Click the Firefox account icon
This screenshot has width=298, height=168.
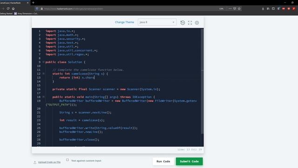coord(278,8)
